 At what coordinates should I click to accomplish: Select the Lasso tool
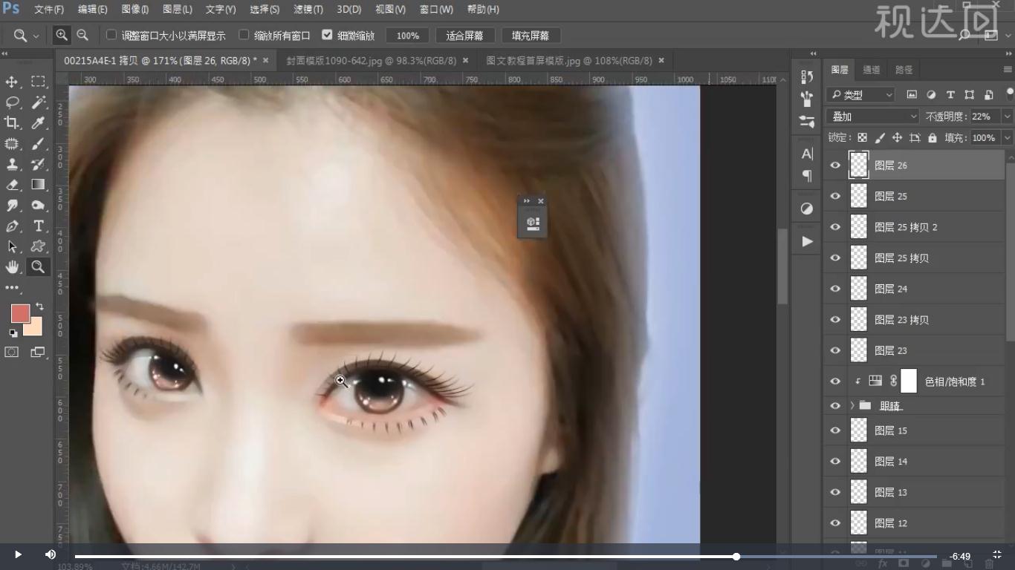[12, 102]
